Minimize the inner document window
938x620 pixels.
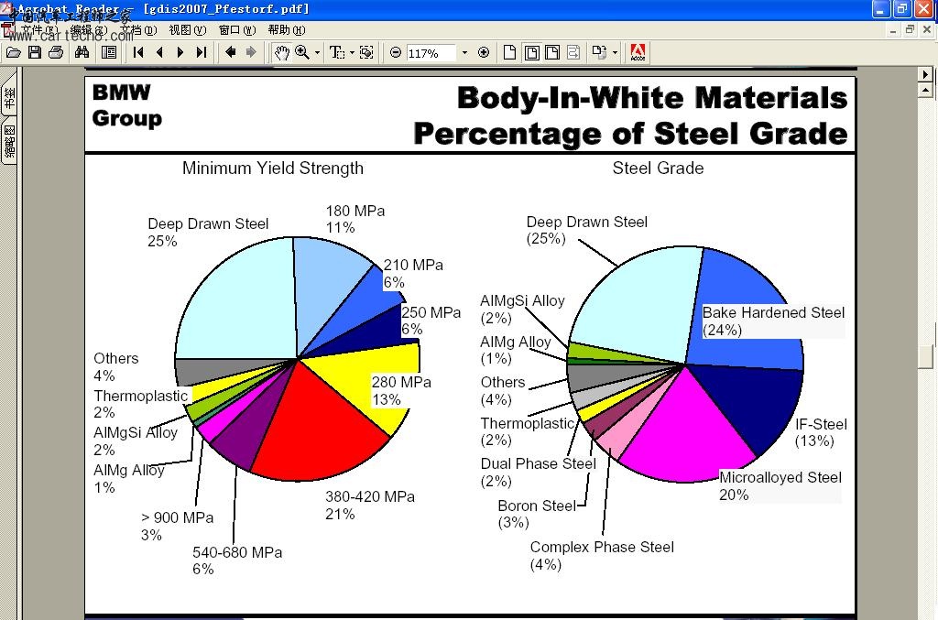[892, 29]
